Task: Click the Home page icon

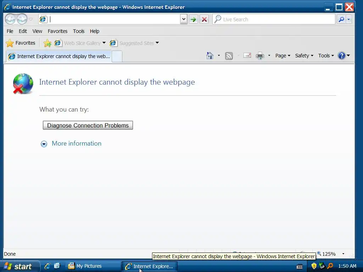Action: (210, 56)
